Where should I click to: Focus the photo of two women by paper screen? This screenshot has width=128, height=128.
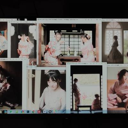point(86,87)
